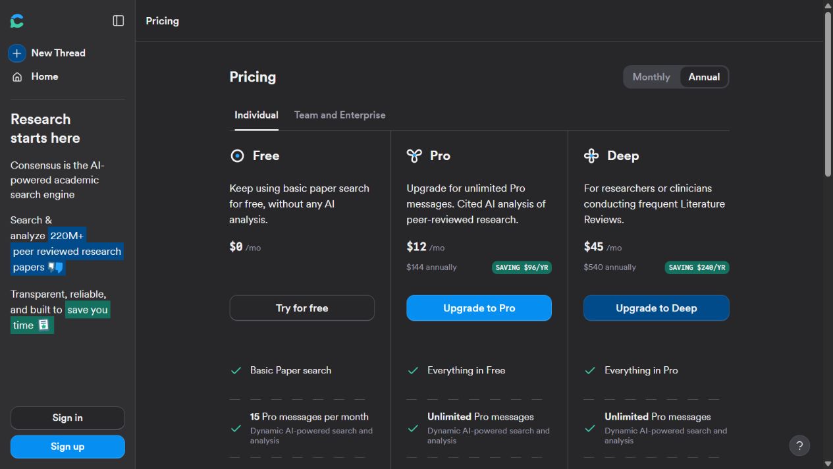
Task: Click the Home house icon
Action: (17, 77)
